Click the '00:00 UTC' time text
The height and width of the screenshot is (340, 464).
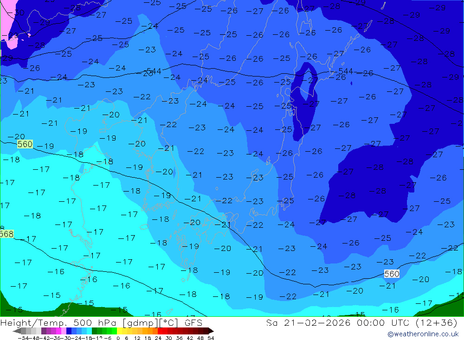[x=384, y=322]
